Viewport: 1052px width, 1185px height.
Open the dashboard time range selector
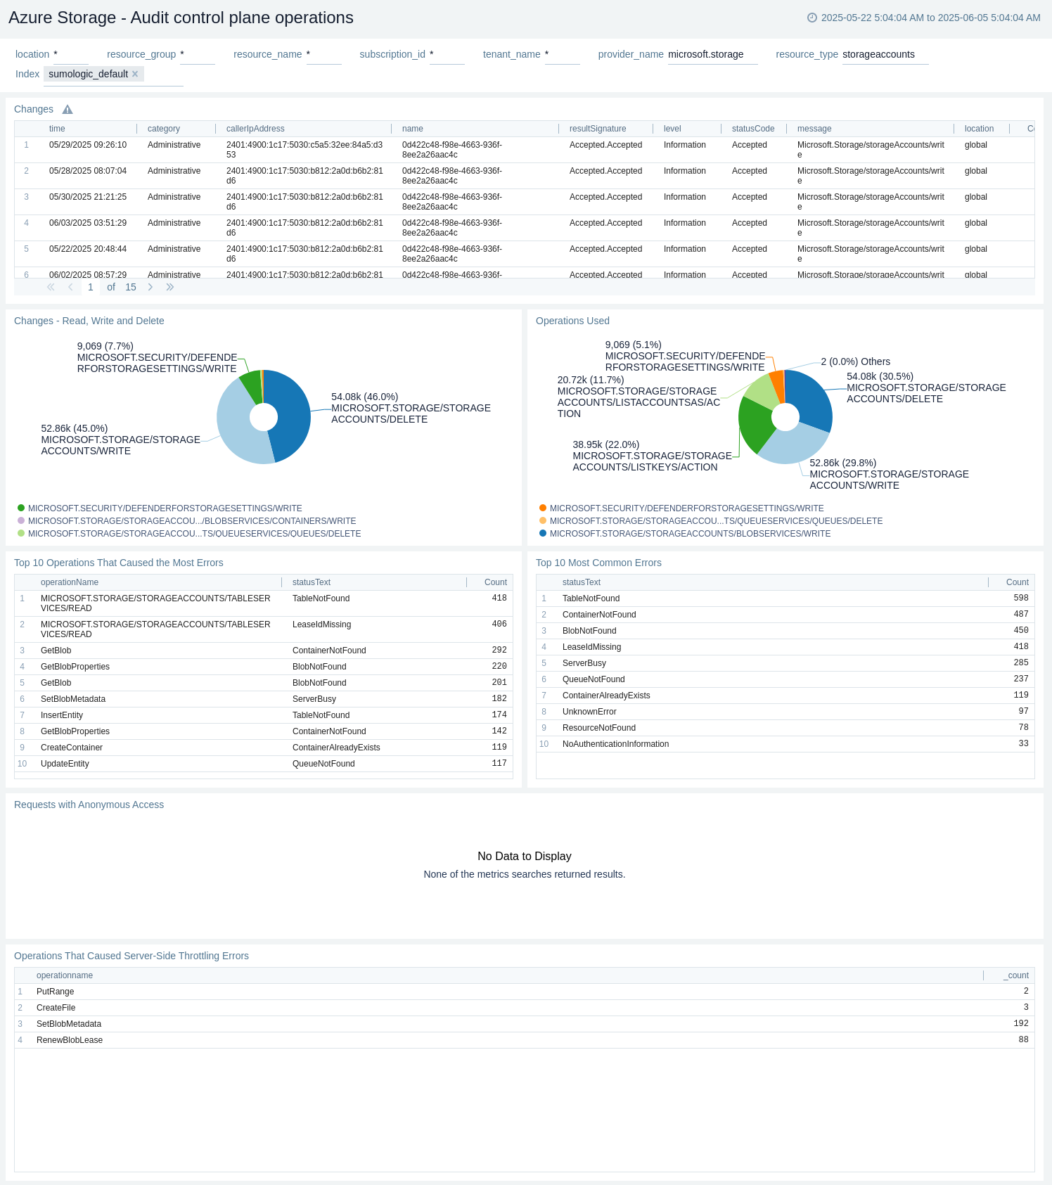click(923, 18)
